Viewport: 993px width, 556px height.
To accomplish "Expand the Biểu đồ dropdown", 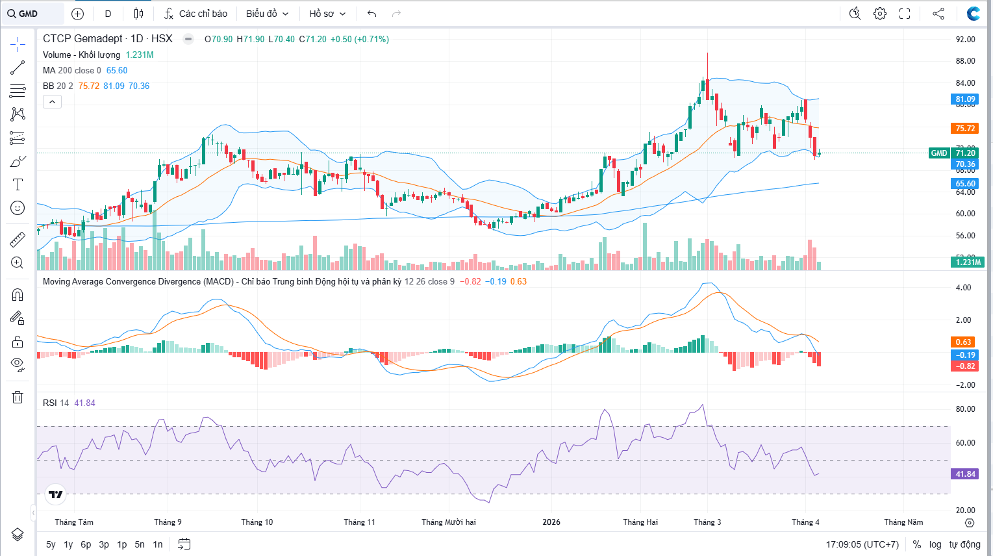I will coord(267,14).
